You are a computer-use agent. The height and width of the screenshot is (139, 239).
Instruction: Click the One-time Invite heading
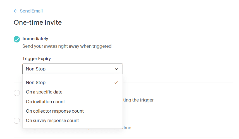tap(38, 22)
